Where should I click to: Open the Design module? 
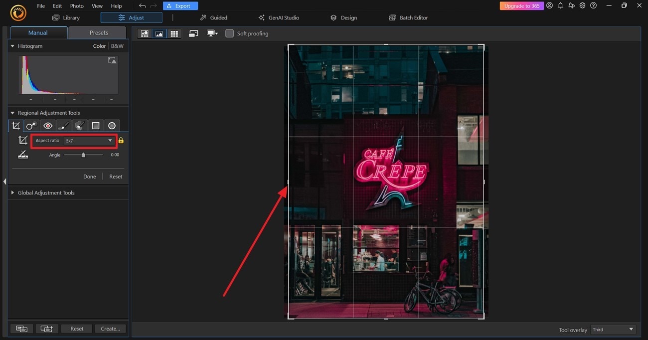click(x=343, y=17)
